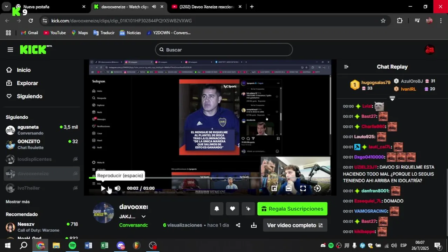This screenshot has width=448, height=252.
Task: Open IvoTheiler channel in sidebar
Action: (42, 188)
